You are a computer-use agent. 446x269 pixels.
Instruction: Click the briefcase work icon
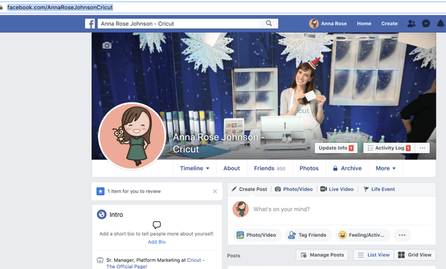(x=100, y=260)
